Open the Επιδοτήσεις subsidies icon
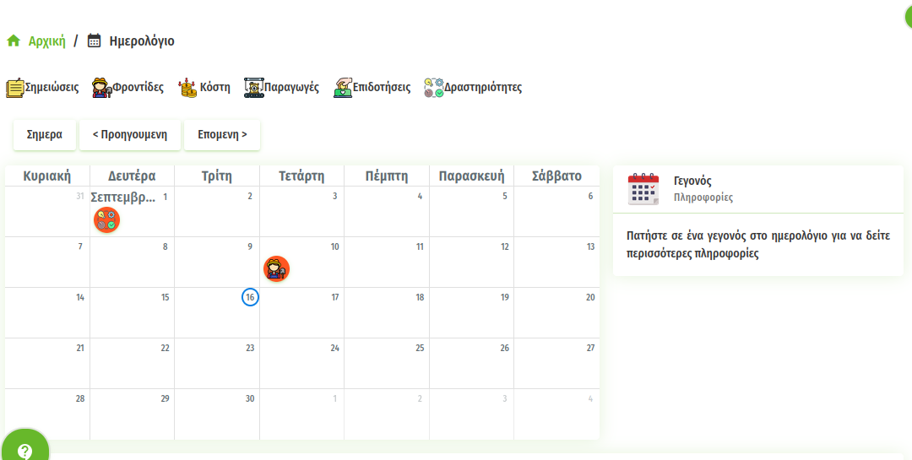The image size is (912, 460). (343, 88)
